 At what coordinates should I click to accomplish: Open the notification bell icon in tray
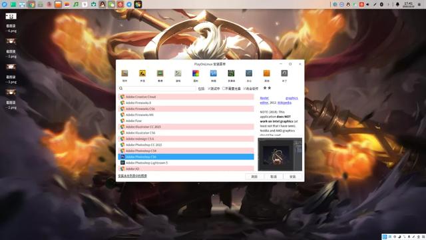pos(397,5)
